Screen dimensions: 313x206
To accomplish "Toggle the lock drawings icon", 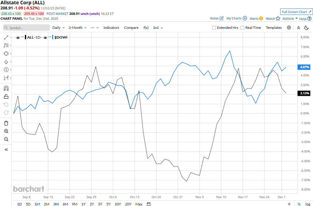I will click(6, 97).
